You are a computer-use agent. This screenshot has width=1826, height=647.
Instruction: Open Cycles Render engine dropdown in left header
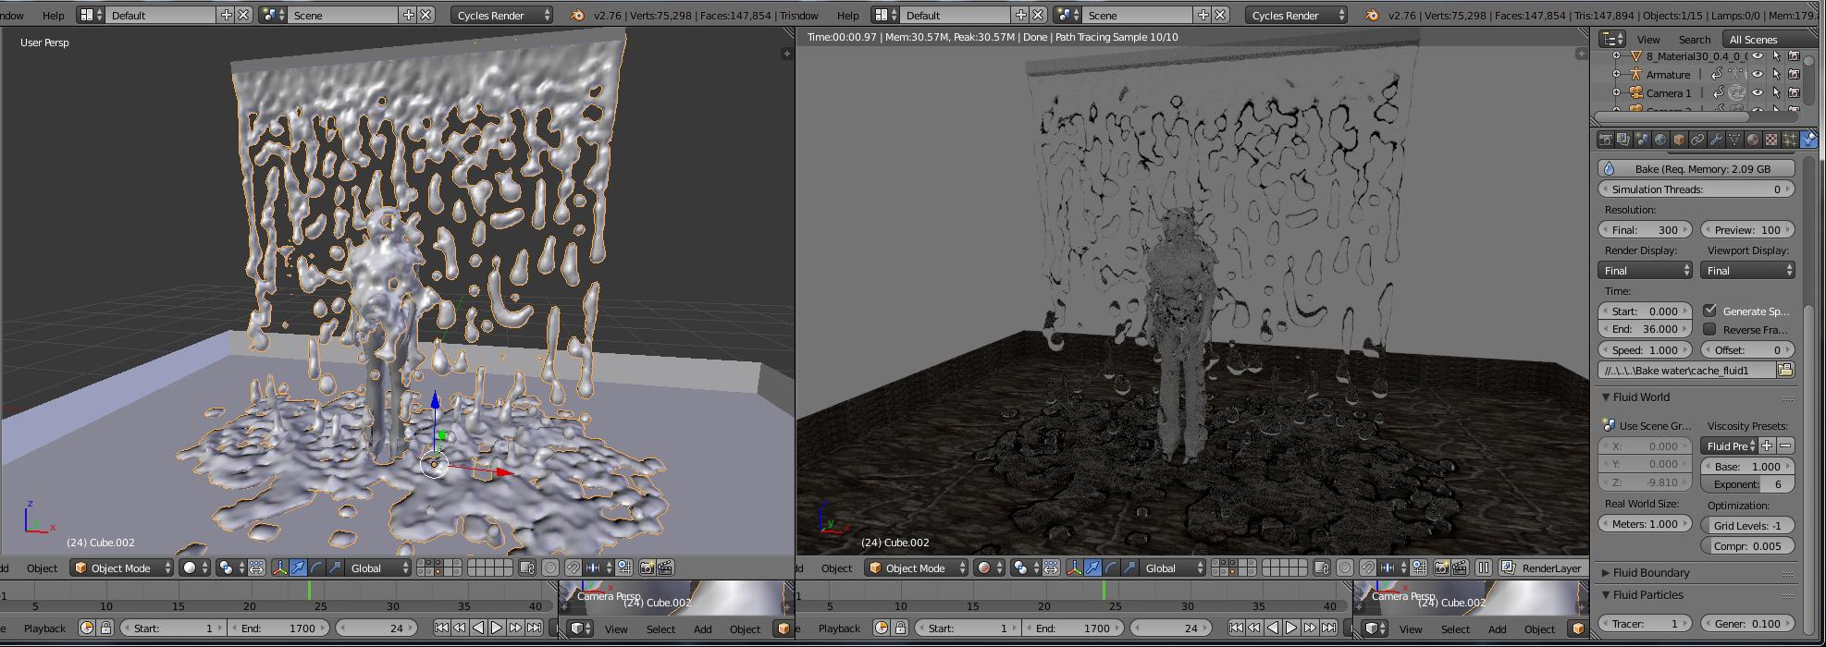pos(502,15)
